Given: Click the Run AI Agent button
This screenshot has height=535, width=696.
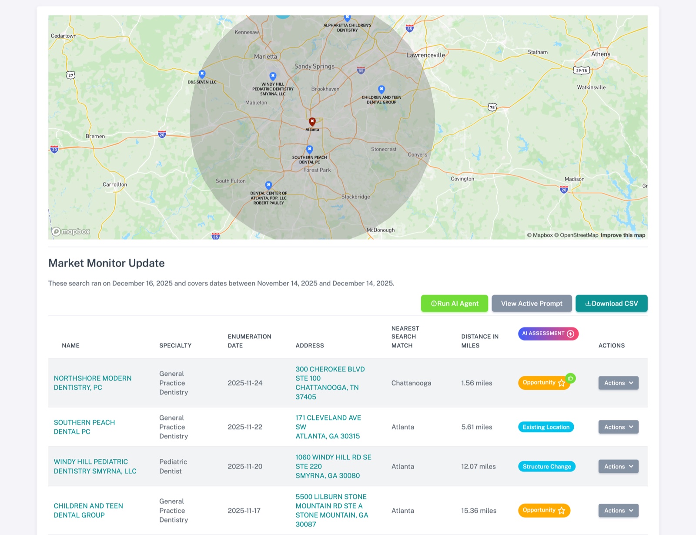Looking at the screenshot, I should [454, 304].
